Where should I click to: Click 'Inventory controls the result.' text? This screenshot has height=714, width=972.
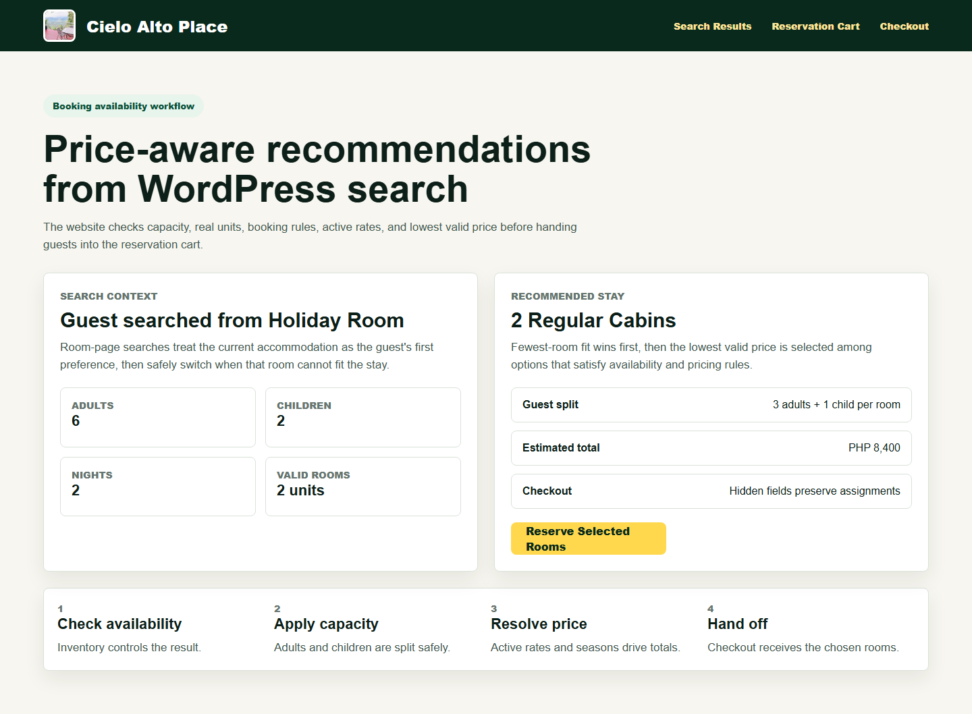coord(129,647)
